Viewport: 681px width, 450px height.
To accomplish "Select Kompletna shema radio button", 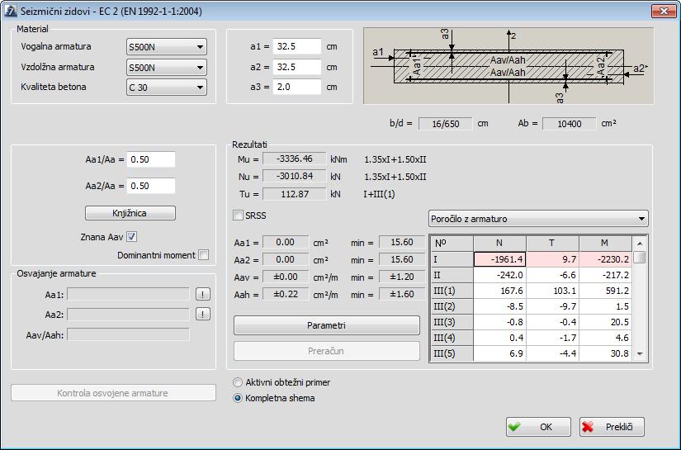I will [238, 398].
